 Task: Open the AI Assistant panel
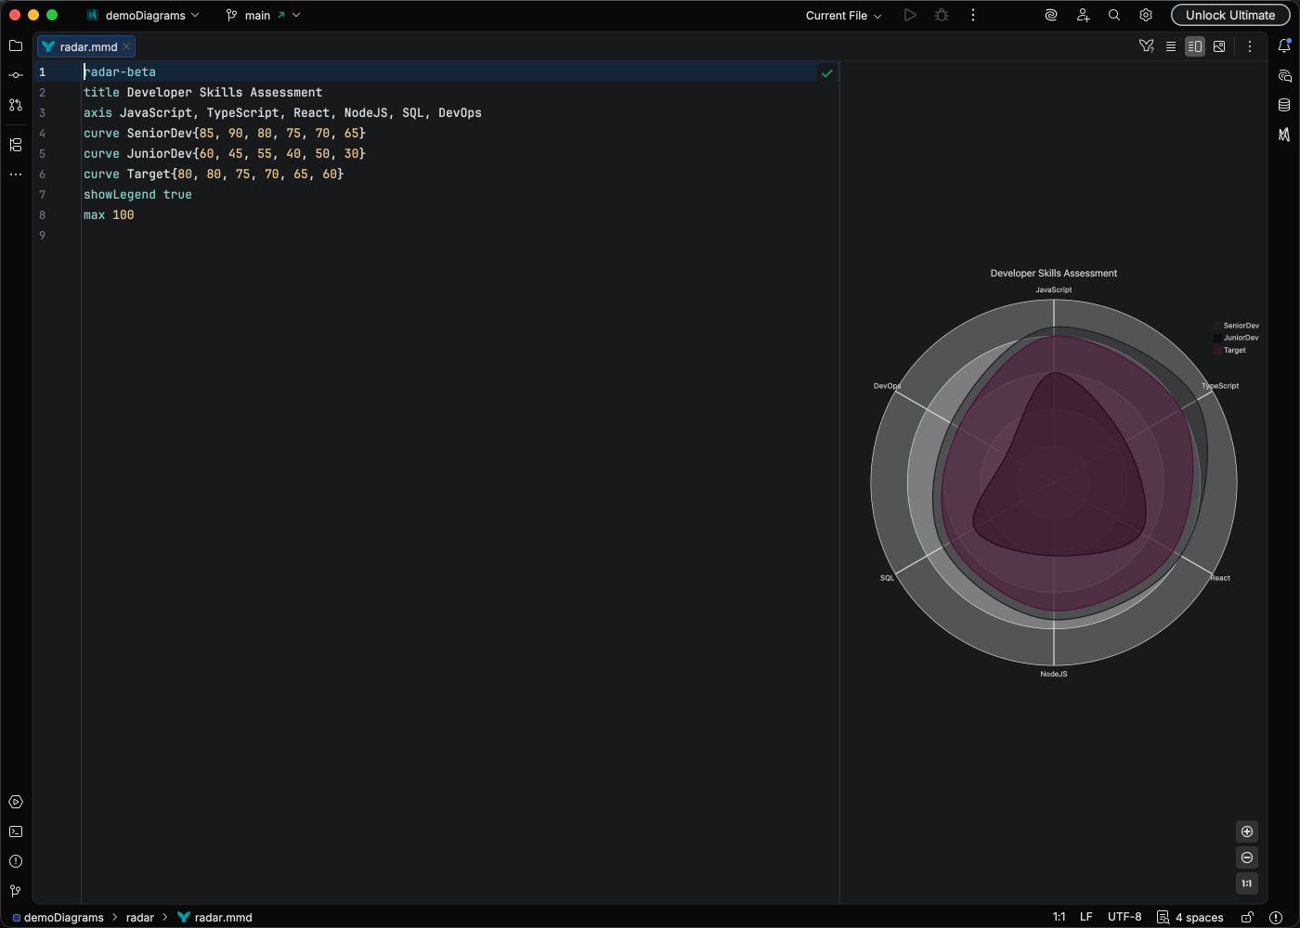pos(1285,74)
